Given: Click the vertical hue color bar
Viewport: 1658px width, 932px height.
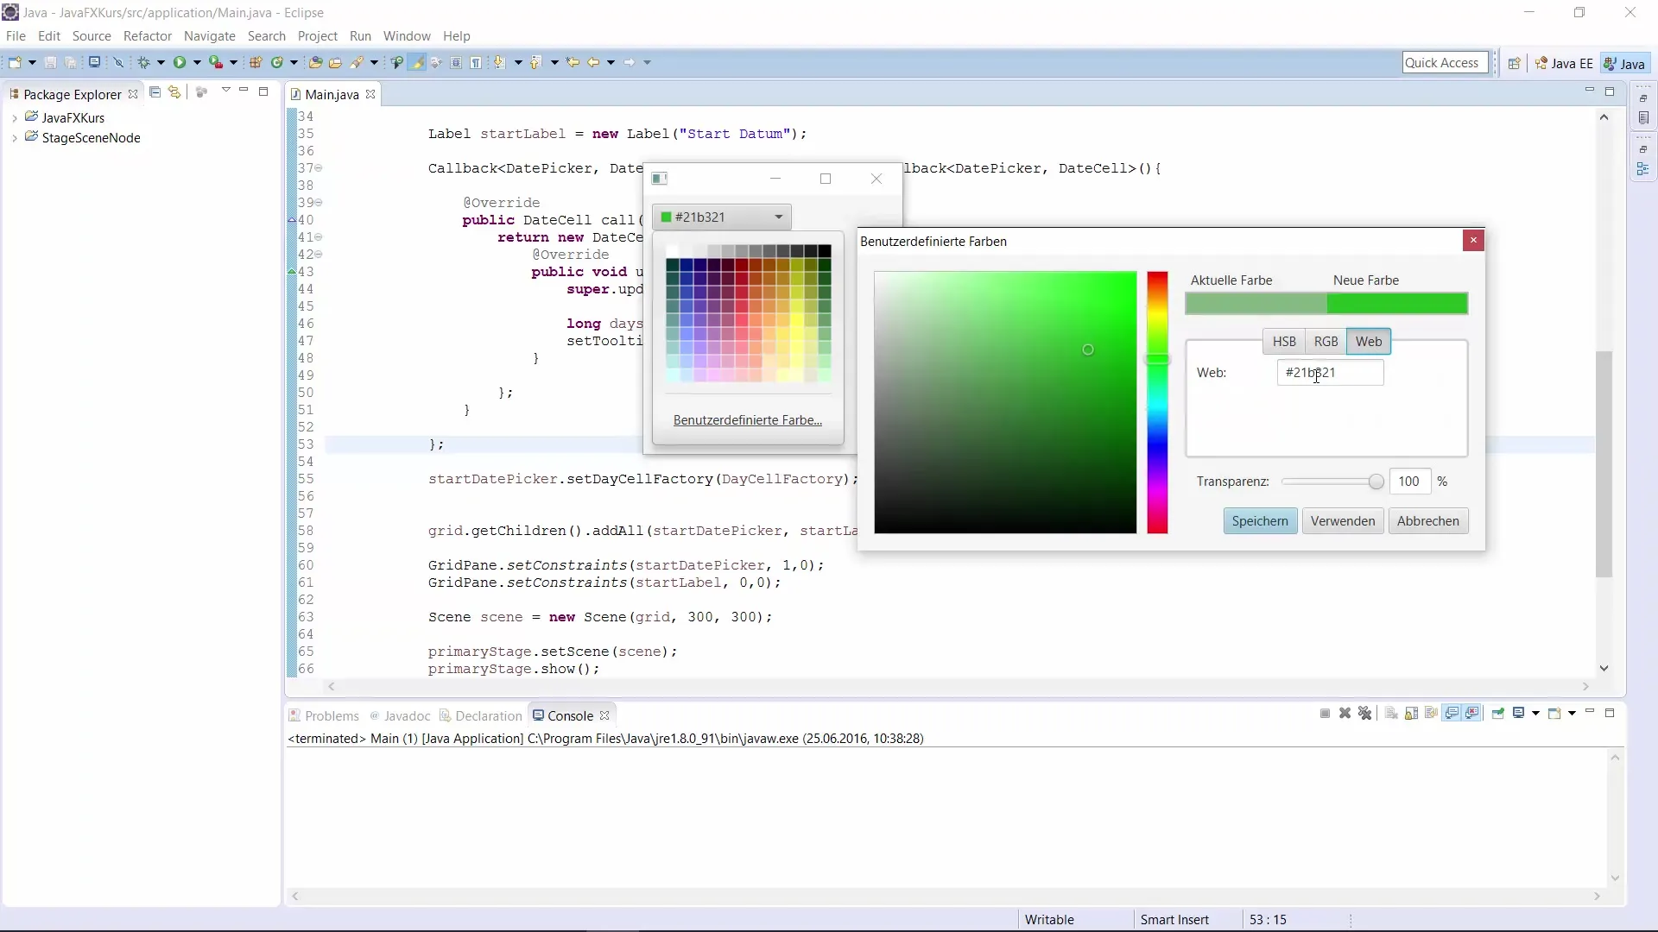Looking at the screenshot, I should point(1157,403).
